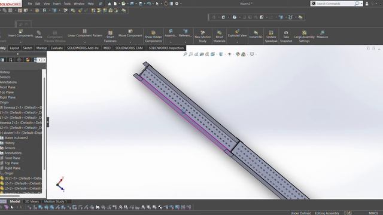Open the File menu
The width and height of the screenshot is (383, 215).
30,4
